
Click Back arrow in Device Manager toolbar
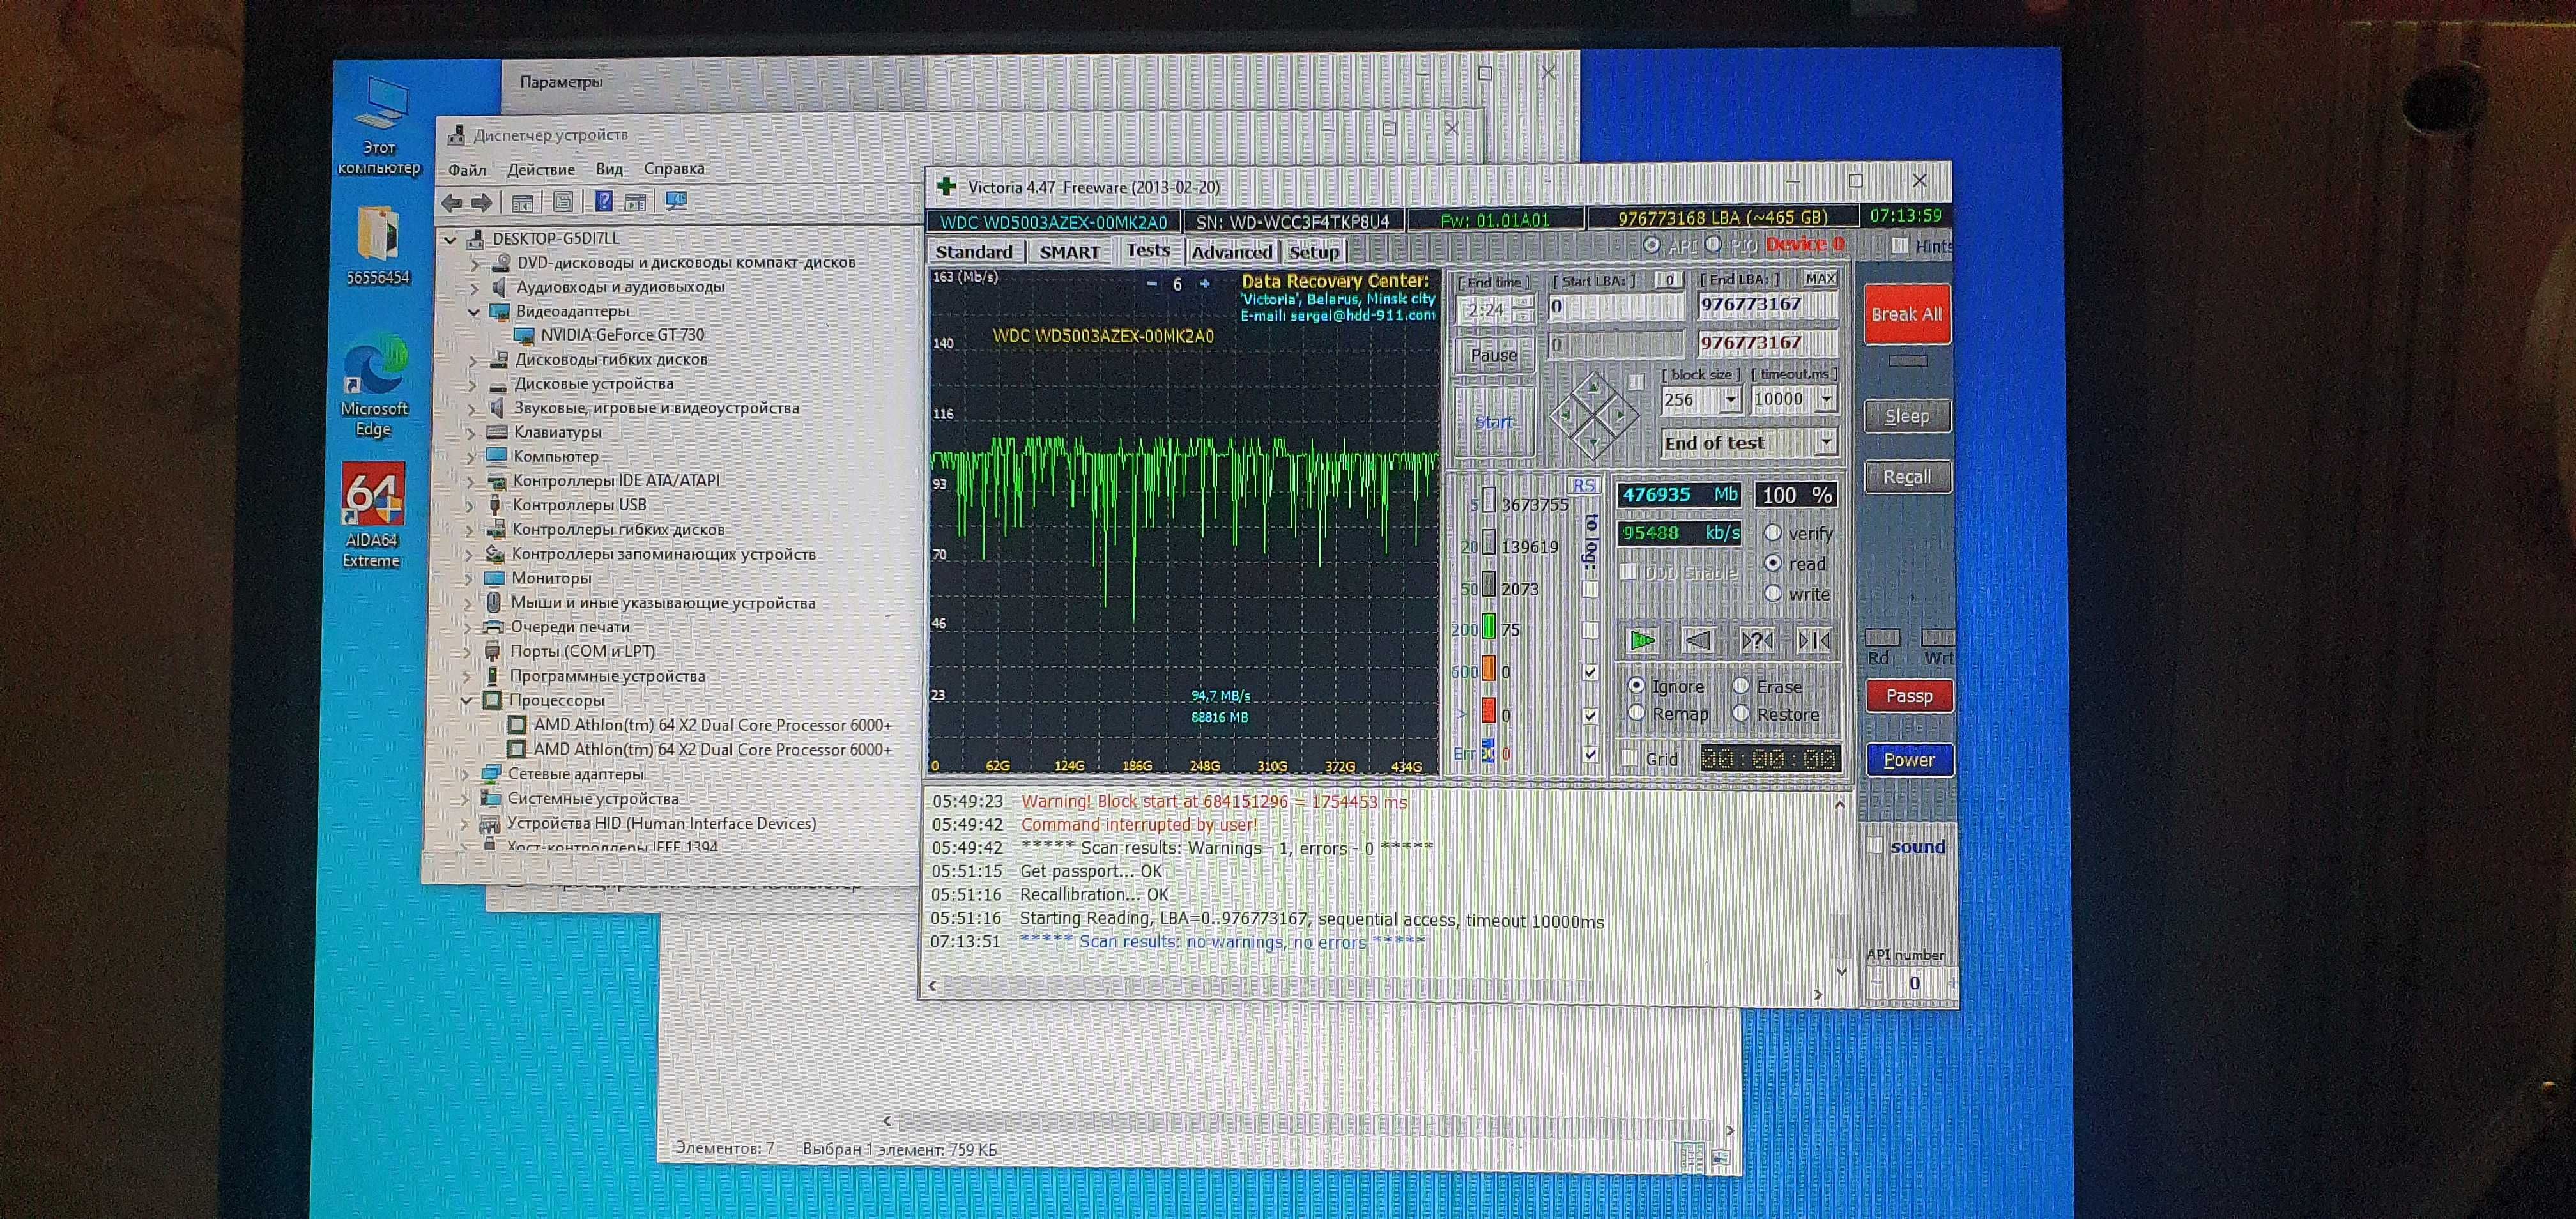(452, 203)
